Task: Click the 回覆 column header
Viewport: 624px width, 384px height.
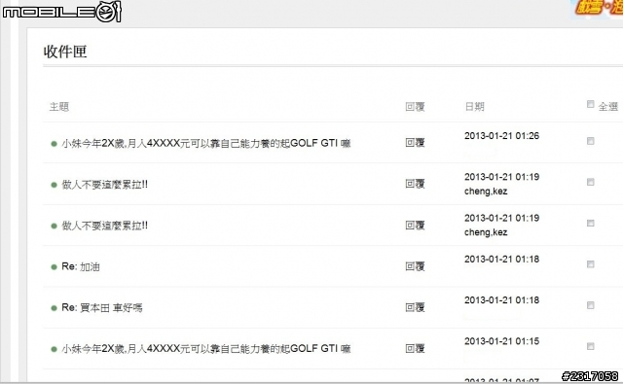Action: (415, 107)
